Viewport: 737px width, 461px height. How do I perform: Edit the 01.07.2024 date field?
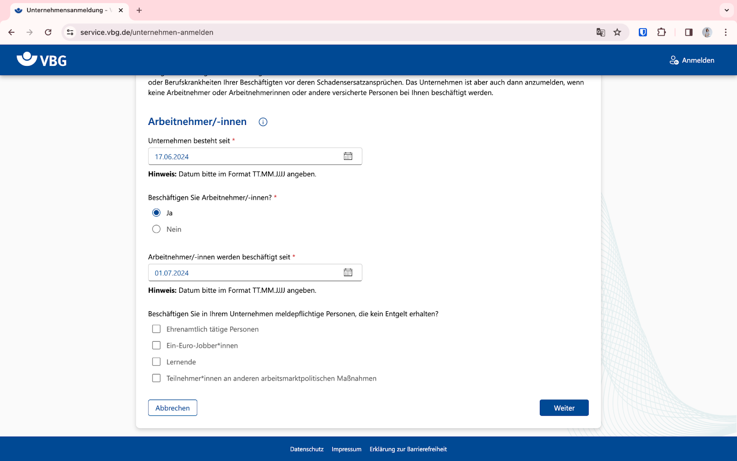tap(255, 272)
